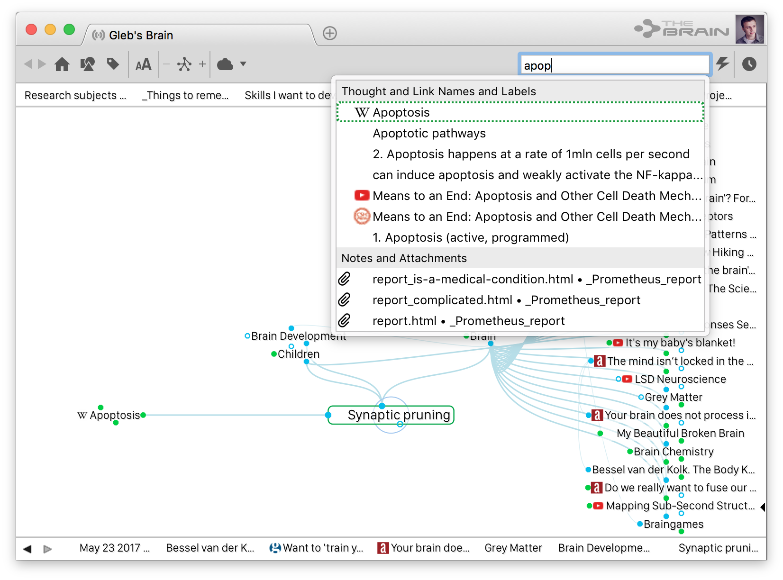Click the layout graph icon in toolbar
This screenshot has width=783, height=580.
pyautogui.click(x=184, y=64)
